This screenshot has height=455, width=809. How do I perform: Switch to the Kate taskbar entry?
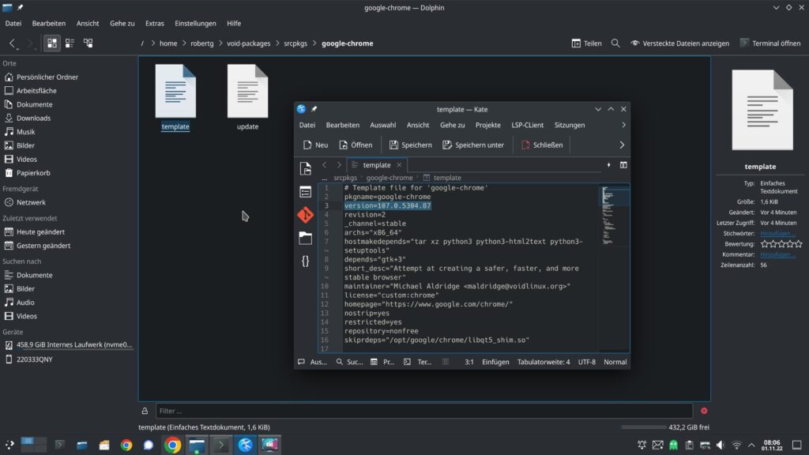[245, 445]
